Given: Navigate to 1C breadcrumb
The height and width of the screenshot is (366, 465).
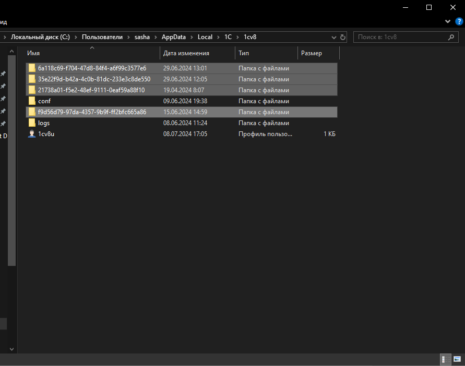Looking at the screenshot, I should 228,37.
